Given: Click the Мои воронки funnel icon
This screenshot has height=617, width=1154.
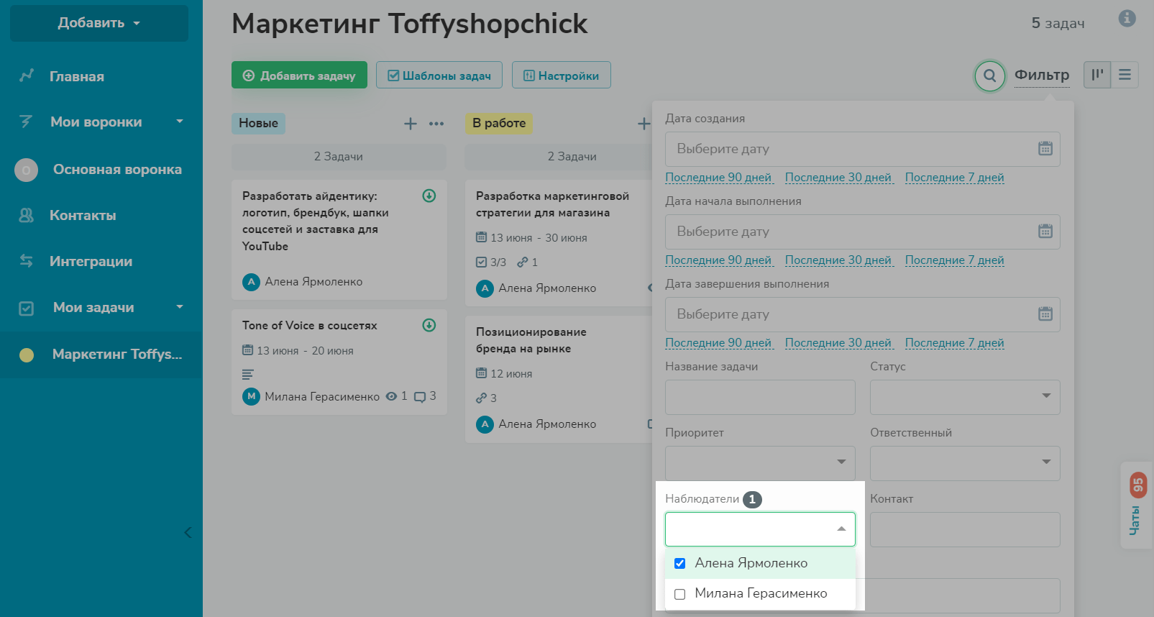Looking at the screenshot, I should [27, 122].
